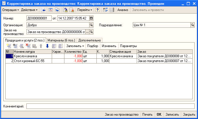This screenshot has height=119, width=198.
Task: Open the Действия dropdown menu
Action: coord(29,10)
